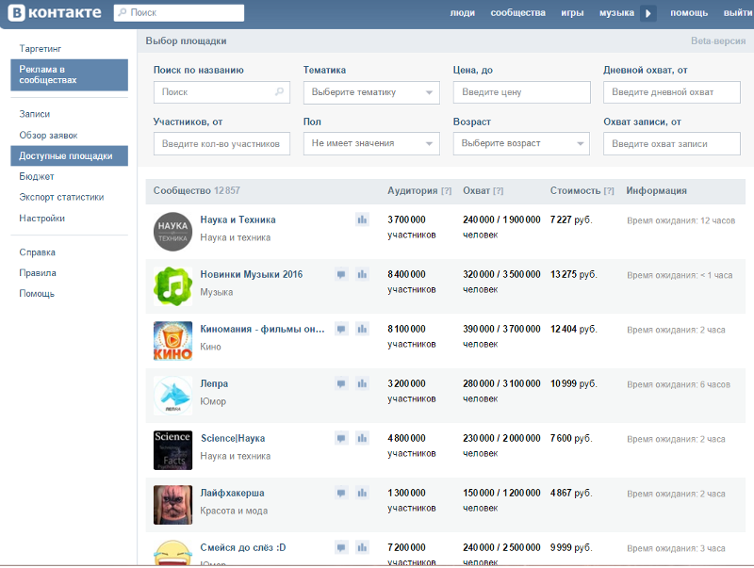Viewport: 754px width, 568px height.
Task: Open Лайфхакерша community avatar
Action: tap(172, 505)
